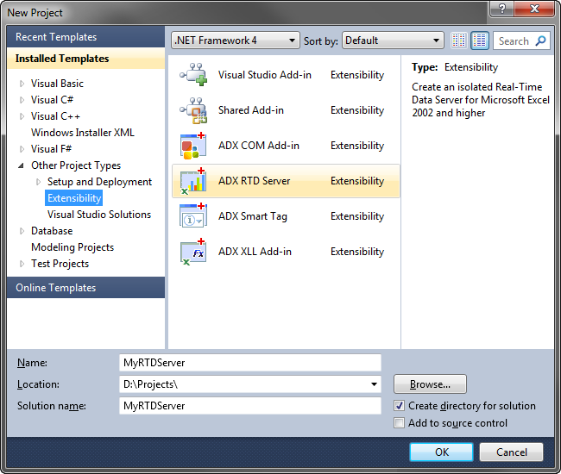Click the Solution name input field

pos(250,406)
